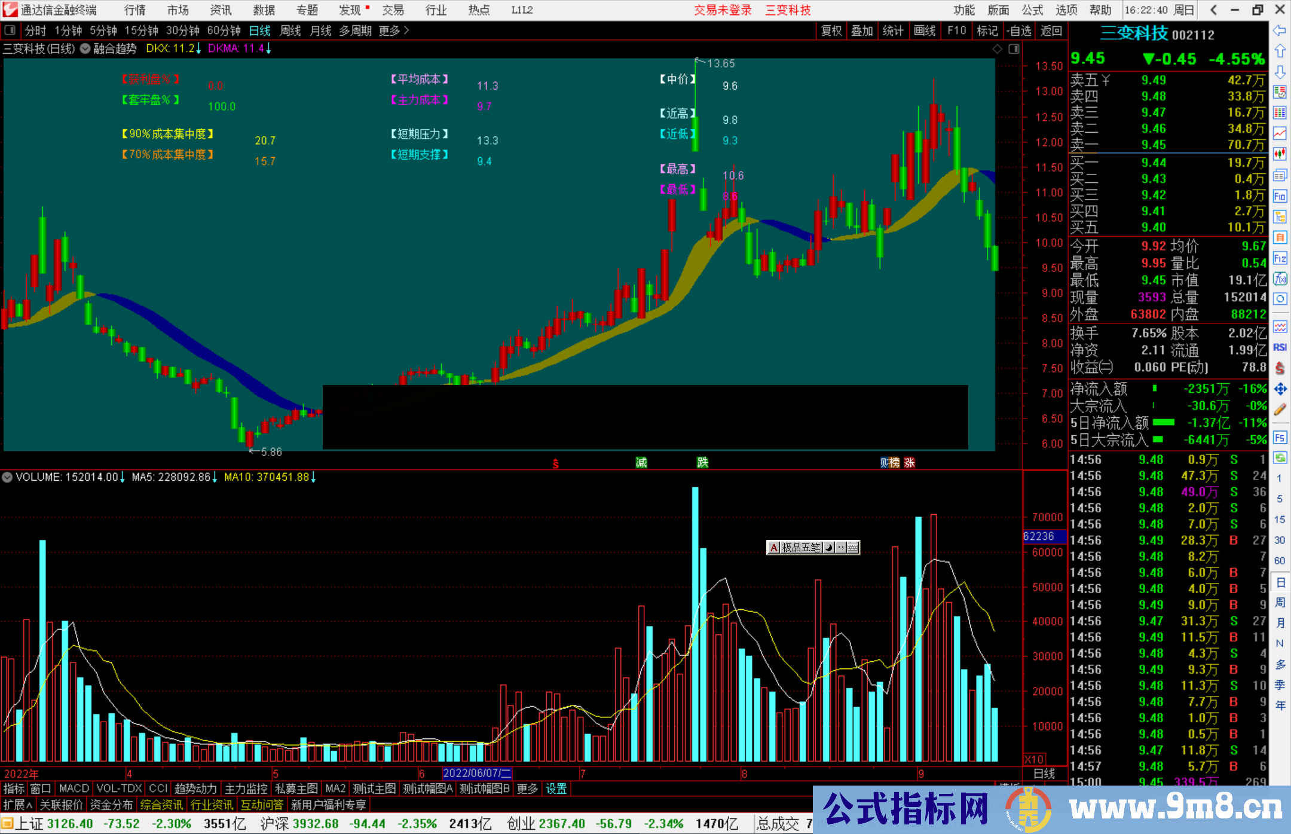Click the RSI indicator sidebar icon
Image resolution: width=1291 pixels, height=834 pixels.
(x=1280, y=347)
